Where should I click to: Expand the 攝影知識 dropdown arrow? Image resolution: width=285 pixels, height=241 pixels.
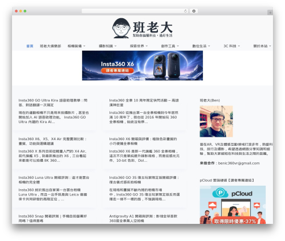click(x=116, y=46)
